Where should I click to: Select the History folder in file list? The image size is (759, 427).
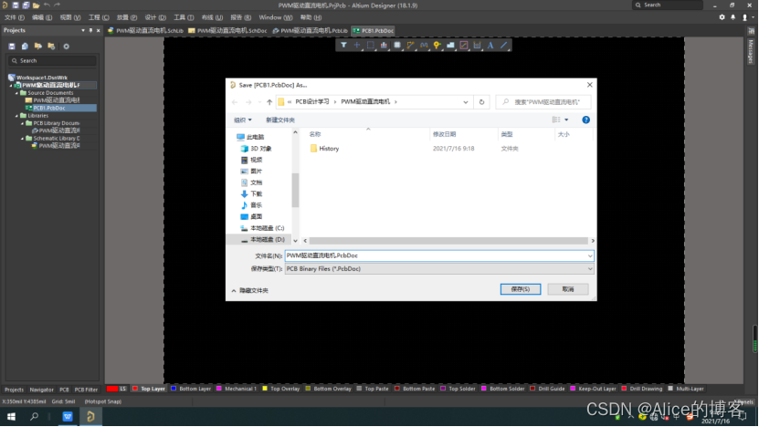click(324, 149)
